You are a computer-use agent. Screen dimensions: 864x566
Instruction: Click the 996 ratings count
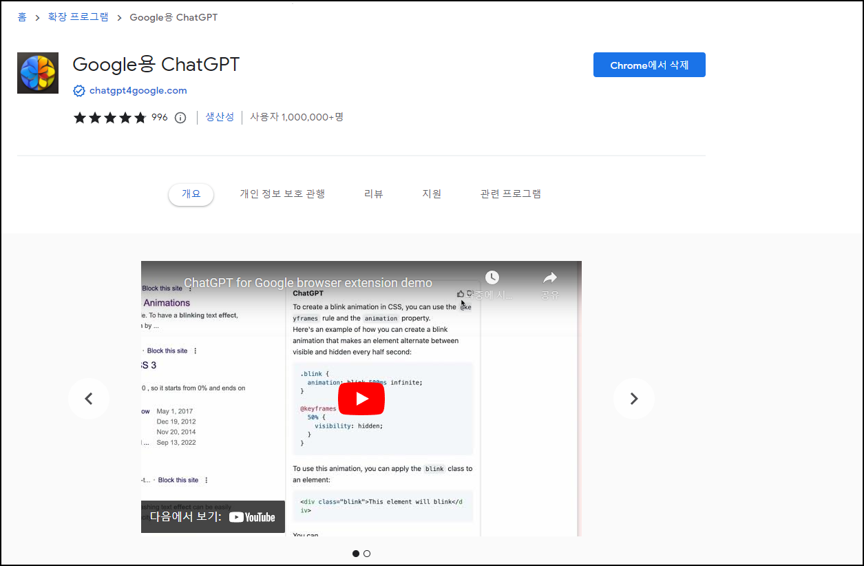[x=160, y=118]
